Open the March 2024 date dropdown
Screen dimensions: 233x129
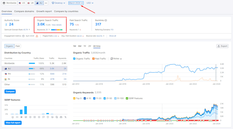pos(76,3)
